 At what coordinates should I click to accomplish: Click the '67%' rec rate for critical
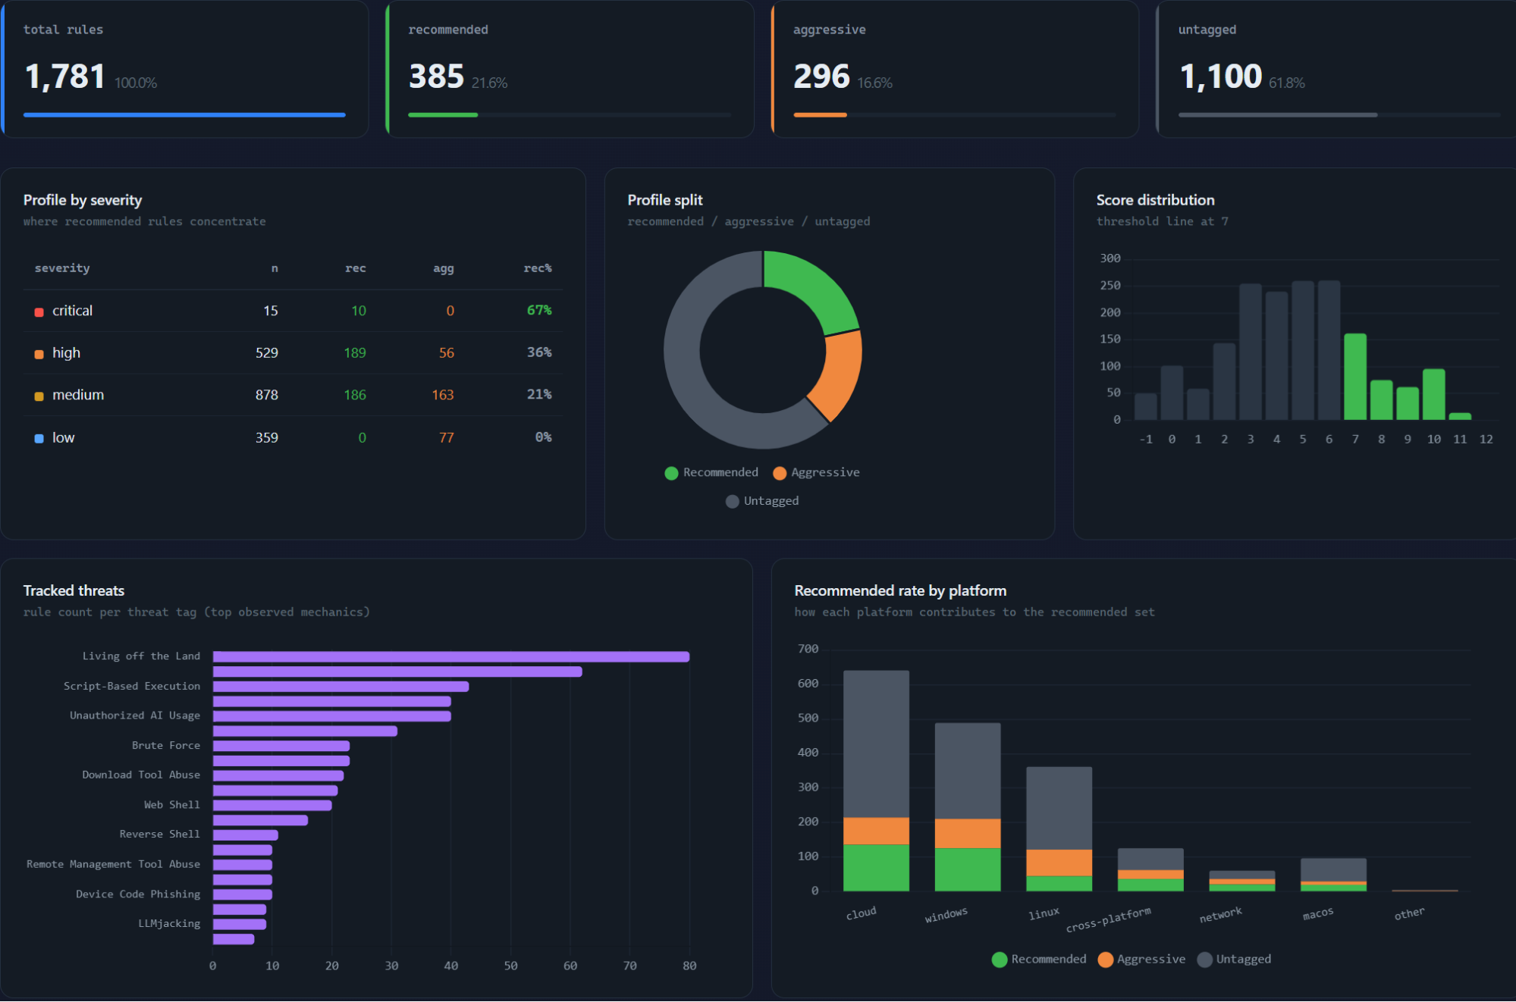pyautogui.click(x=539, y=311)
